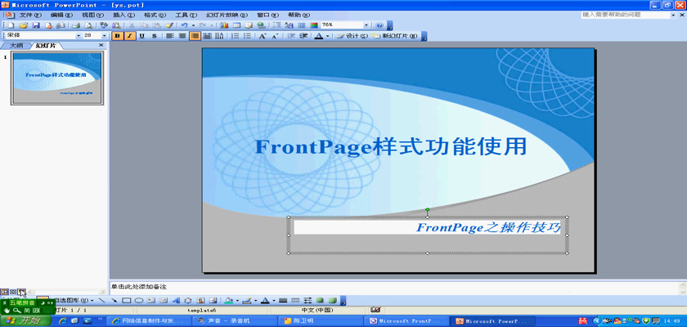687x327 pixels.
Task: Open the 编辑 (Edit) menu
Action: 61,15
